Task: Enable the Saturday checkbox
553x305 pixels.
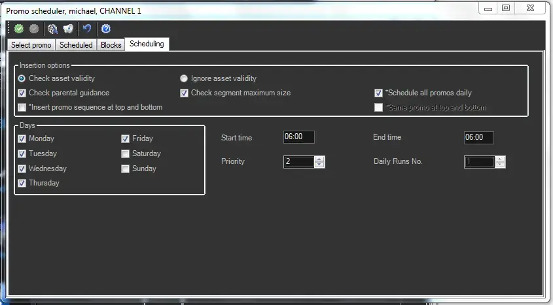Action: 126,153
